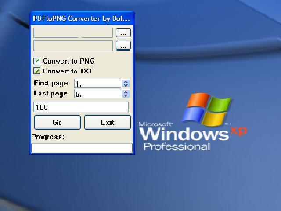The image size is (281, 211).
Task: Click the lower browse button with three dots
Action: [x=123, y=46]
